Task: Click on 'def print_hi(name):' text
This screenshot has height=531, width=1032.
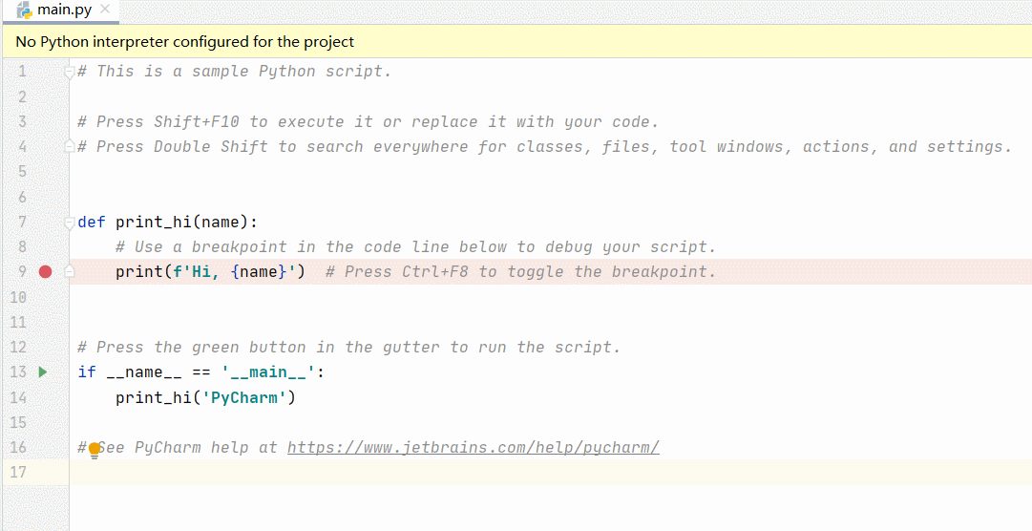Action: pos(168,222)
